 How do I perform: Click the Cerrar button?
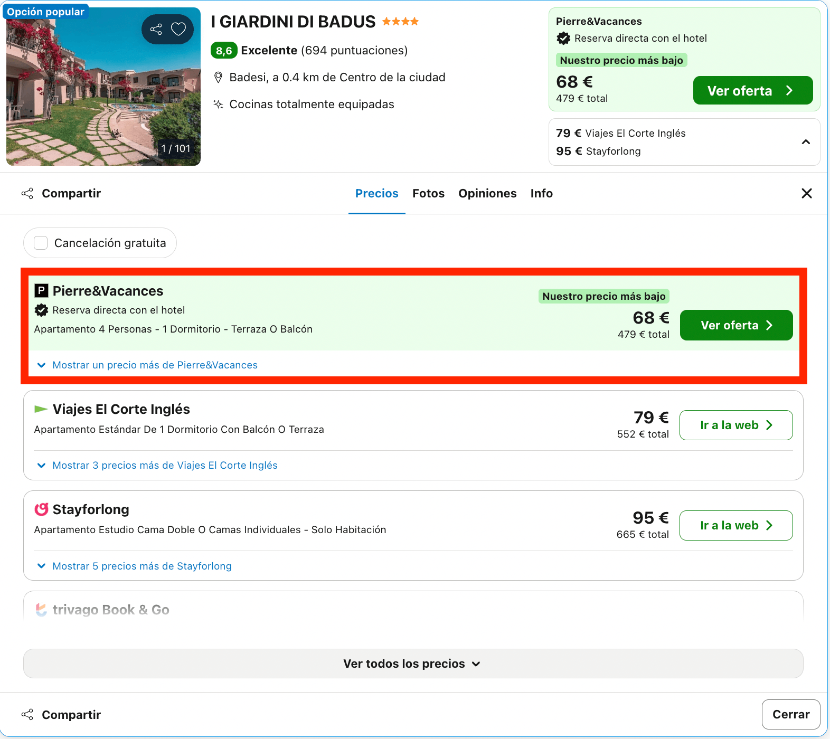pyautogui.click(x=791, y=714)
